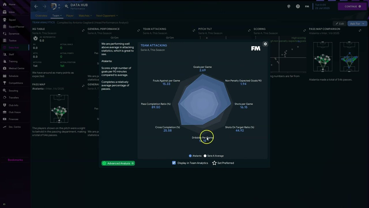Open the Tactics sidebar icon
The image size is (369, 208).
click(x=5, y=40)
